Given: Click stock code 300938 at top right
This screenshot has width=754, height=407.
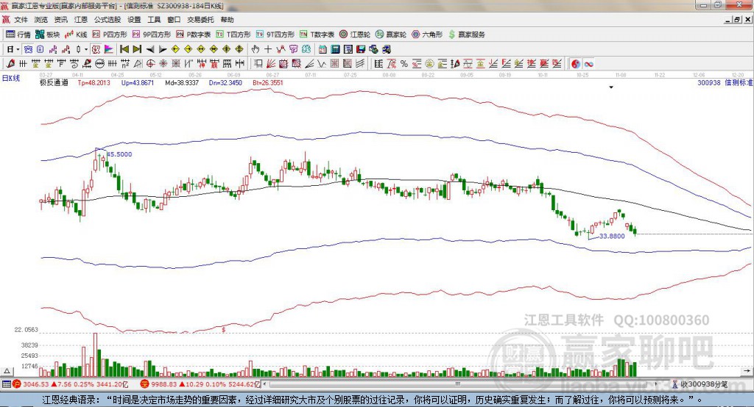Looking at the screenshot, I should (x=709, y=82).
